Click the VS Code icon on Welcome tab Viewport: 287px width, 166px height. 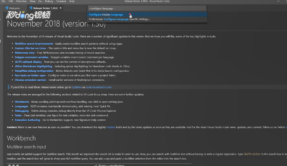pyautogui.click(x=6, y=8)
